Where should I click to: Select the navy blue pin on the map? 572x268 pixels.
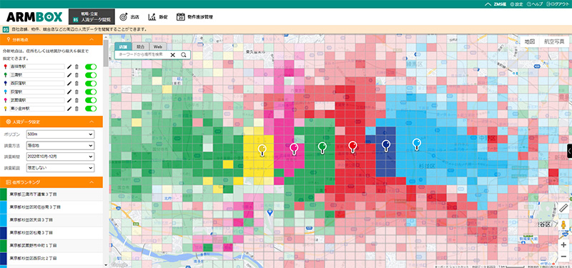tap(386, 146)
